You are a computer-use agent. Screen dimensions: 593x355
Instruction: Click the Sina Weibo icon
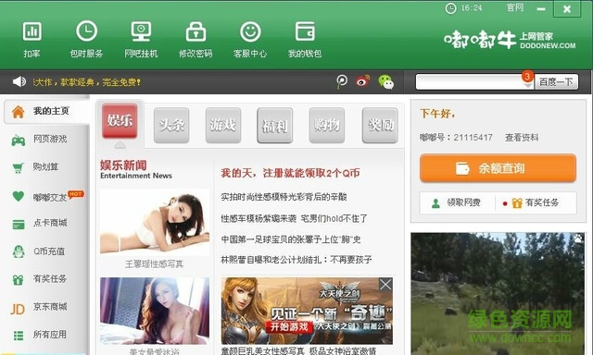click(x=363, y=81)
